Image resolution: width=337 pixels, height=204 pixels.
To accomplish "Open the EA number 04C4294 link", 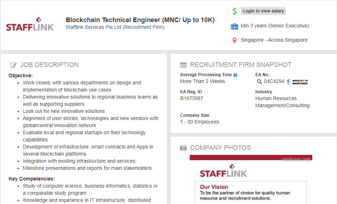I will click(274, 82).
